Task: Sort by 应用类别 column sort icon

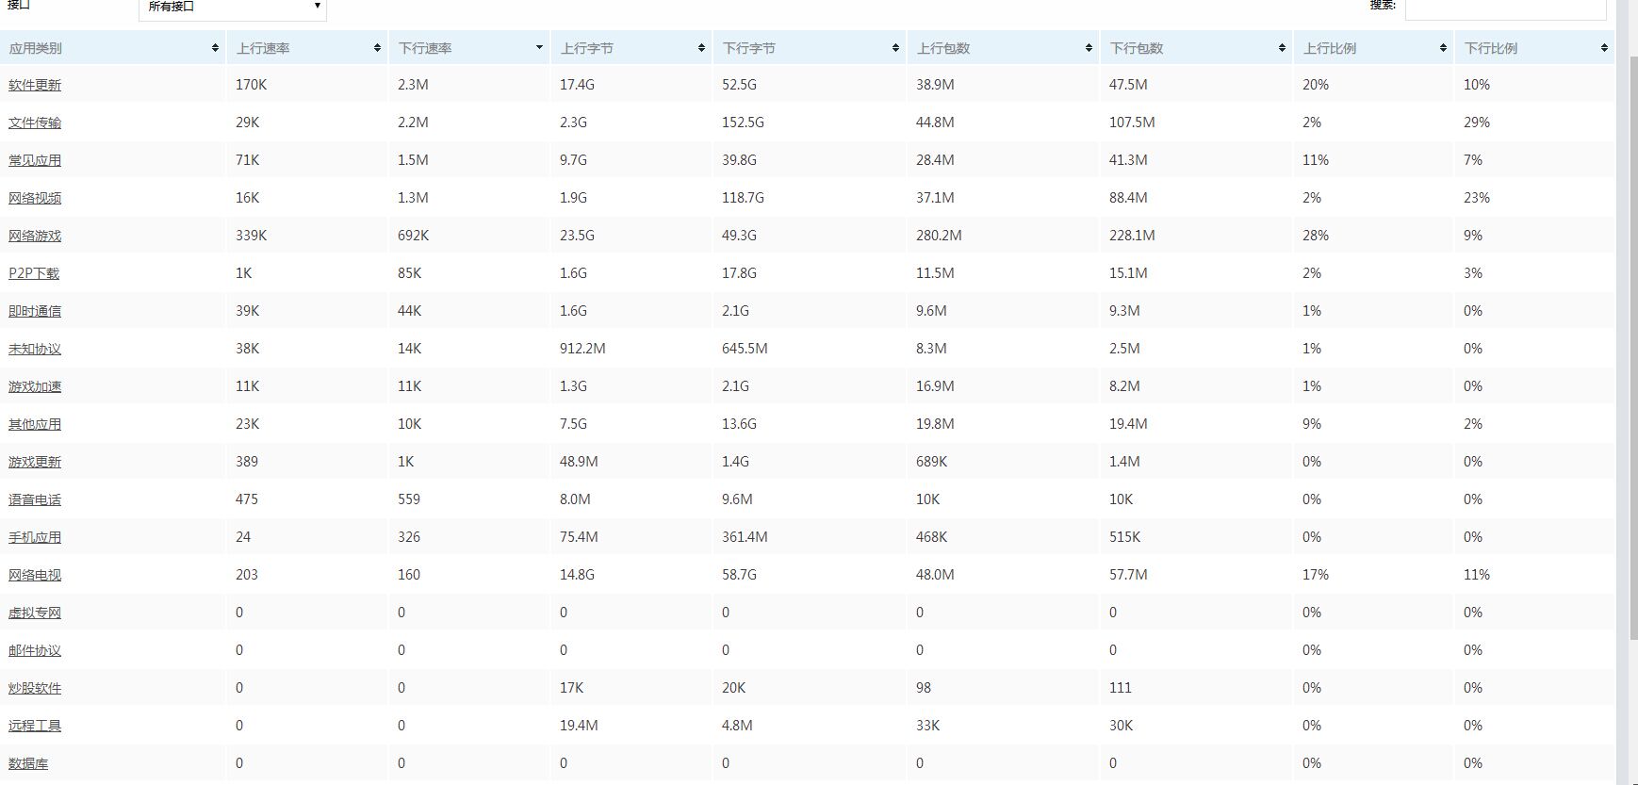Action: [215, 48]
